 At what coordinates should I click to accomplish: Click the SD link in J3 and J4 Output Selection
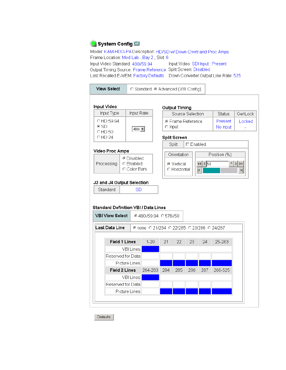(x=139, y=190)
